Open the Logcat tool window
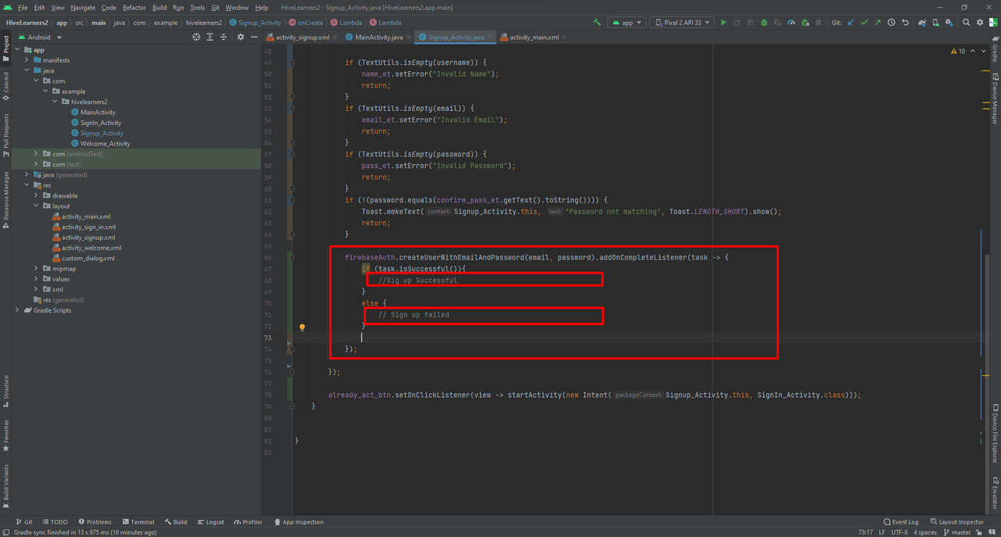Viewport: 1001px width, 537px height. 210,522
